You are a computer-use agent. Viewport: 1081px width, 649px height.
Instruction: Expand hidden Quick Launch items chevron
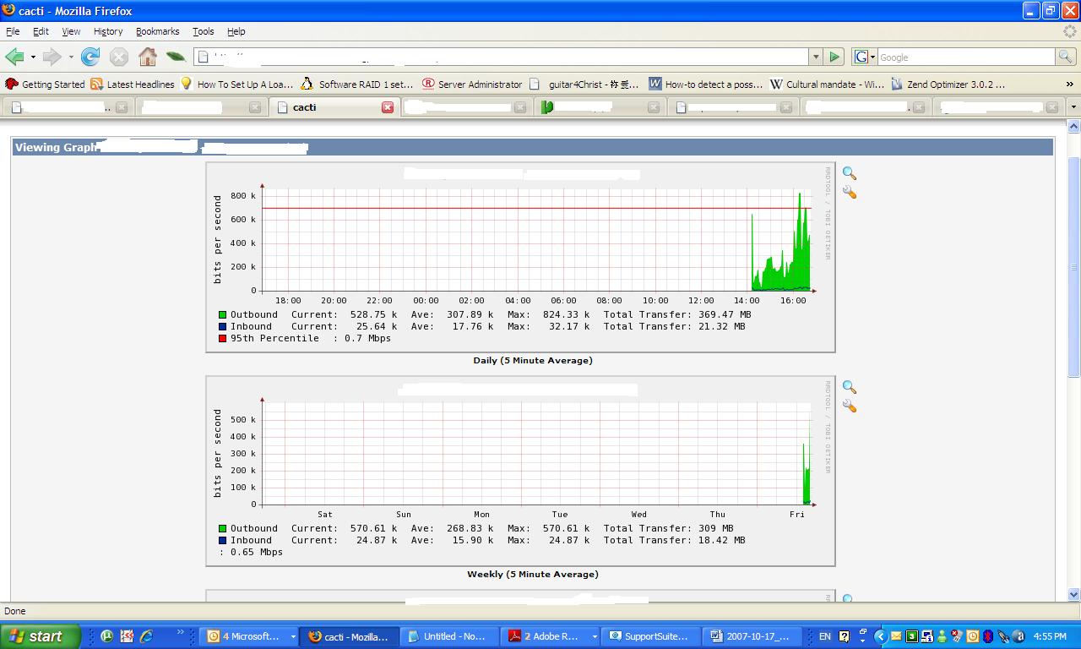click(180, 633)
